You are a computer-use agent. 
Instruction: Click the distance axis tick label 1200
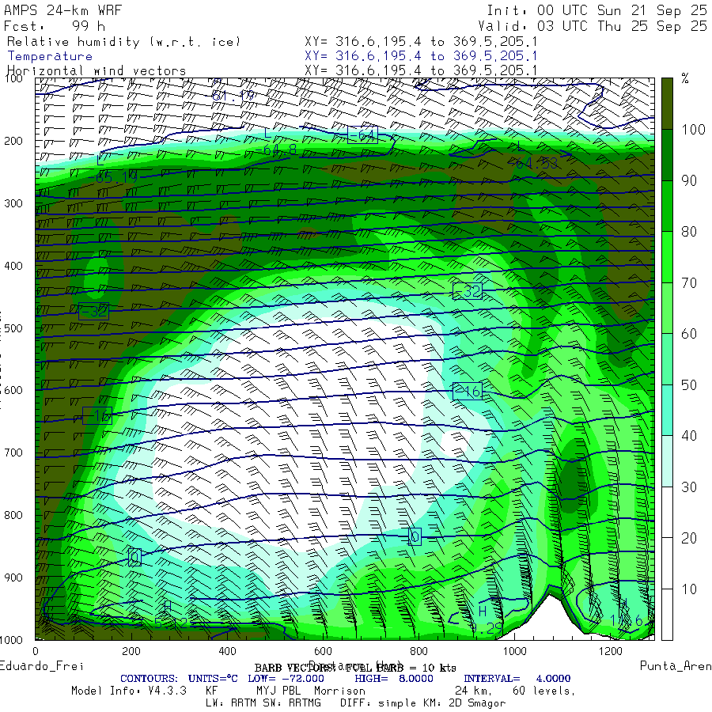(610, 651)
